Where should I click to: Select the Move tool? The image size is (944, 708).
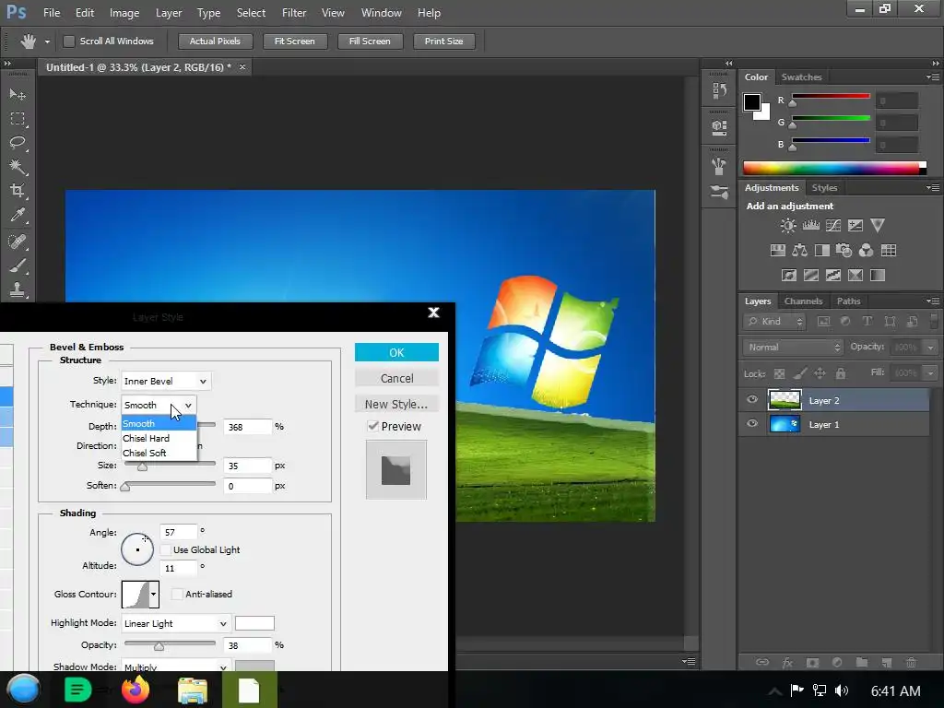tap(18, 94)
